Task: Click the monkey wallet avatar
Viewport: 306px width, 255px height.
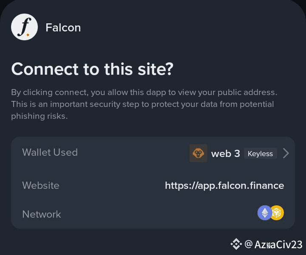Action: (198, 153)
